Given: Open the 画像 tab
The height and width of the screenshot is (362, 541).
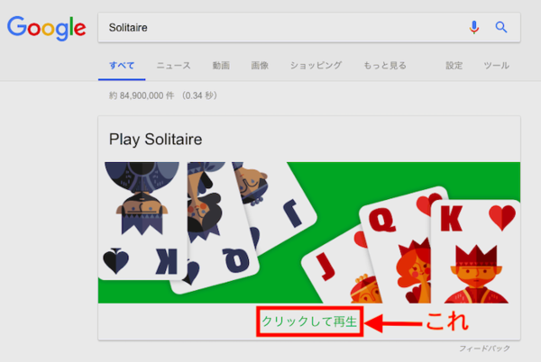Looking at the screenshot, I should pyautogui.click(x=260, y=66).
